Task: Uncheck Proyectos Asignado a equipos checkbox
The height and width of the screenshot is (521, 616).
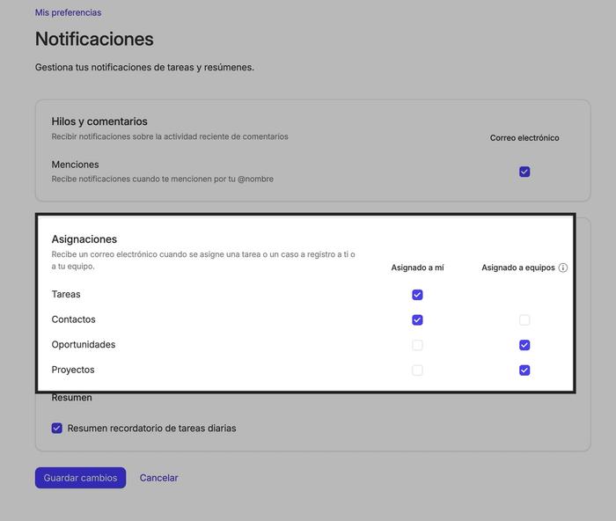Action: [524, 371]
